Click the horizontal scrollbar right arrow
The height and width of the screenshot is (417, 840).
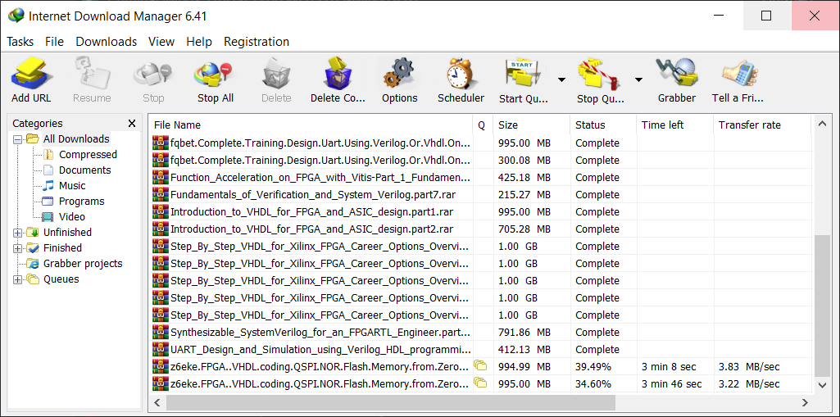point(805,402)
